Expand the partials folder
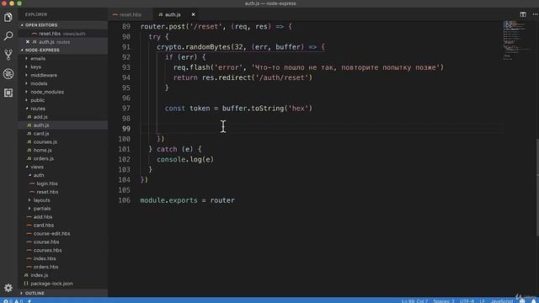Image resolution: width=539 pixels, height=303 pixels. pyautogui.click(x=42, y=209)
